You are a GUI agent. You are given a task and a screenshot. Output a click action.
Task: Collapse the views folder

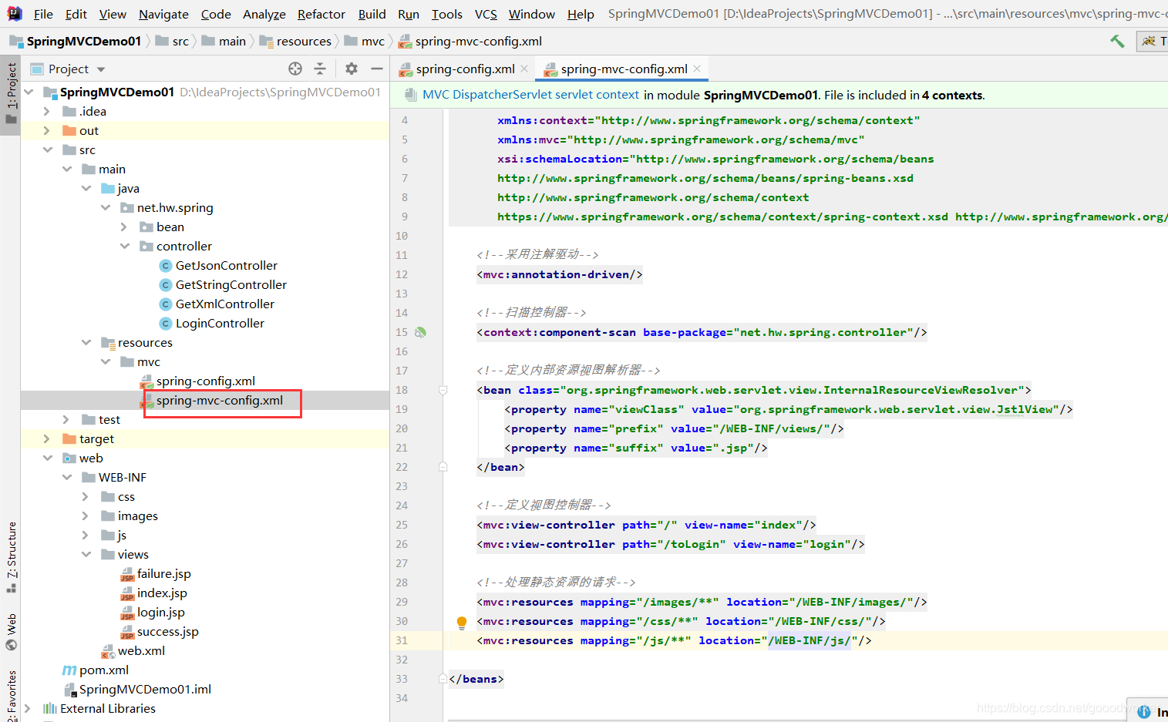pos(86,555)
